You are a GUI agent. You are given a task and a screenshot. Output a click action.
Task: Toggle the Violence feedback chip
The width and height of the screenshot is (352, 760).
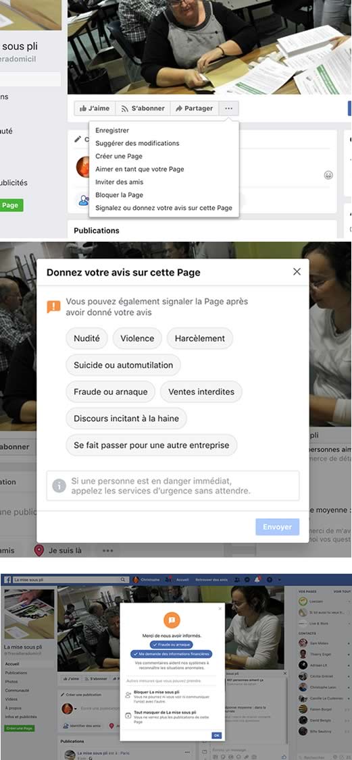click(x=137, y=338)
